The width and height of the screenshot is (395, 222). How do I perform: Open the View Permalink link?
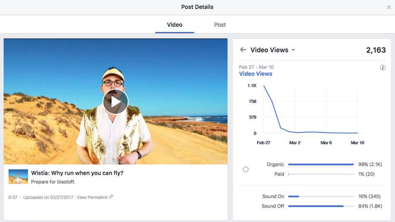[x=92, y=197]
